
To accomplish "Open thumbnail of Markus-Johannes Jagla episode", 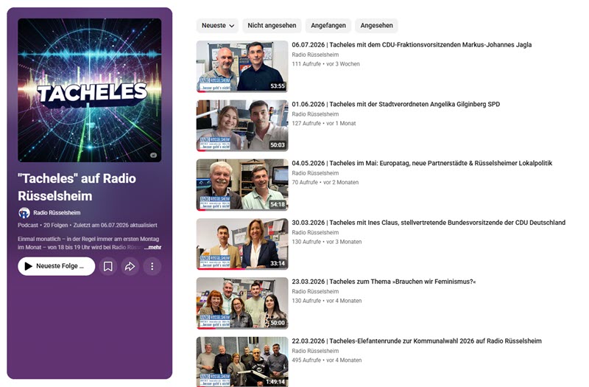I will click(x=242, y=66).
